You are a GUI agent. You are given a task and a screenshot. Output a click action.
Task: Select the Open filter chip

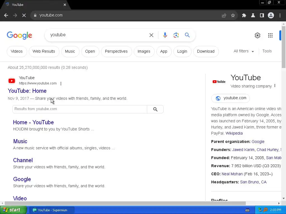coord(90,52)
